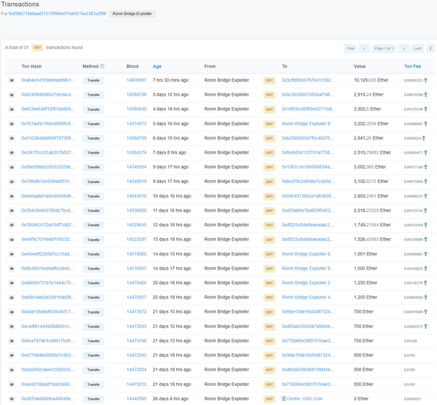Open transaction hash 0xe5a4df2283b7cc15ad
The width and height of the screenshot is (437, 405).
click(47, 254)
